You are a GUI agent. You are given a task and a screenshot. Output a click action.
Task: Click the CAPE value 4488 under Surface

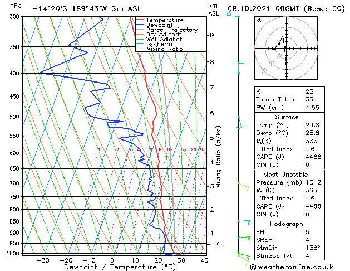click(313, 157)
